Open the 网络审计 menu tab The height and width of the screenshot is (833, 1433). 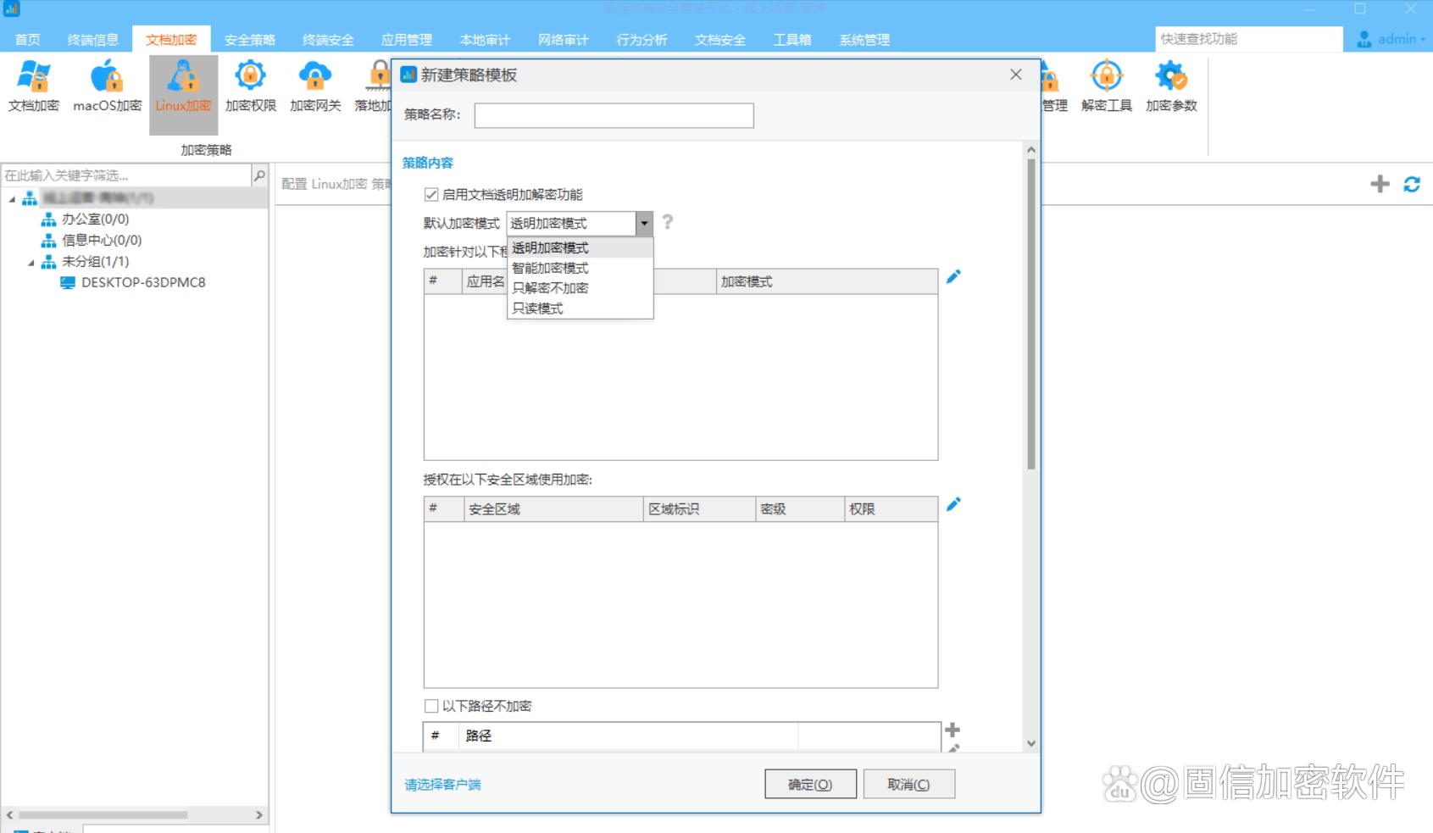pos(563,39)
